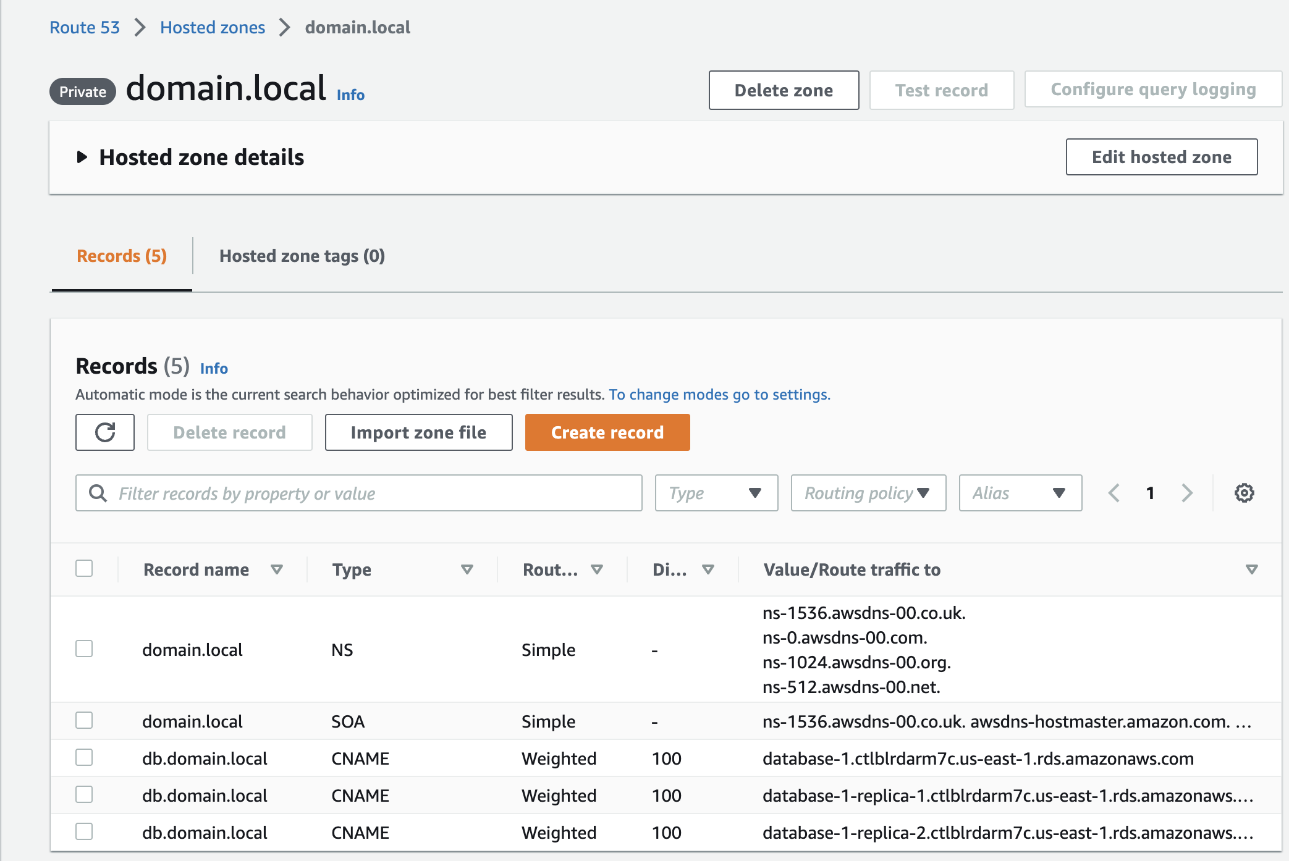The width and height of the screenshot is (1289, 861).
Task: Open the Alias filter dropdown
Action: pyautogui.click(x=1020, y=493)
